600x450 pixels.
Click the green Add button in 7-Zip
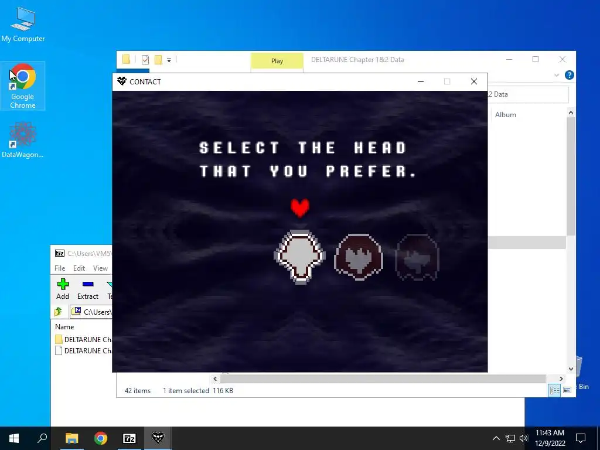(63, 289)
